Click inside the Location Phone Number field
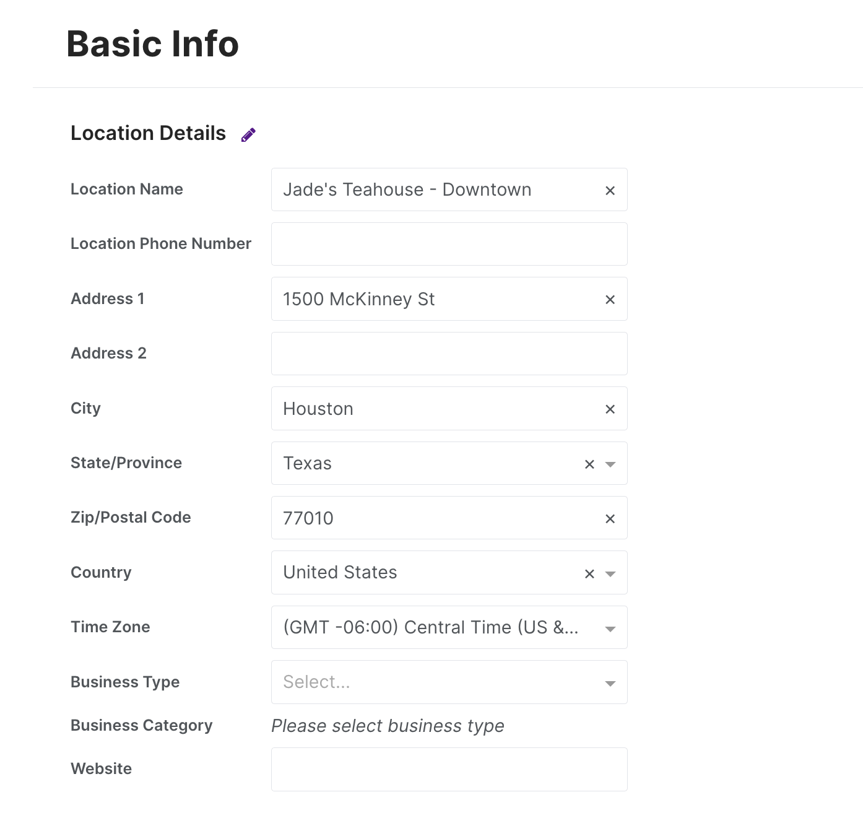 [449, 244]
